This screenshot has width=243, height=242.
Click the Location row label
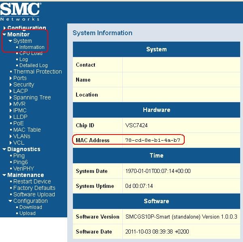point(87,95)
